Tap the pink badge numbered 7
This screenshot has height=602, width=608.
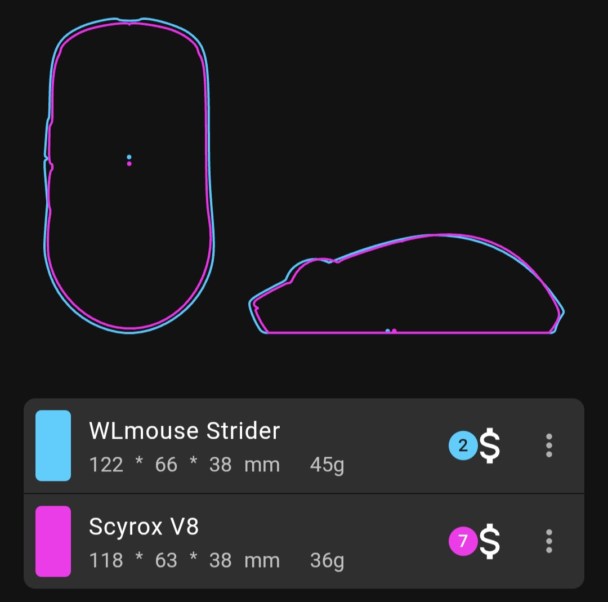pos(463,542)
